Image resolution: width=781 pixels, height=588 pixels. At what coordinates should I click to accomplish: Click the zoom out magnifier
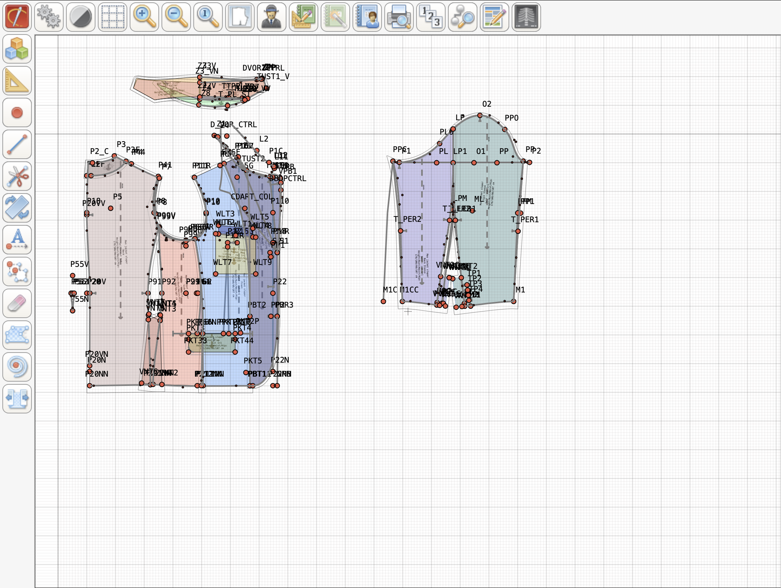(176, 17)
